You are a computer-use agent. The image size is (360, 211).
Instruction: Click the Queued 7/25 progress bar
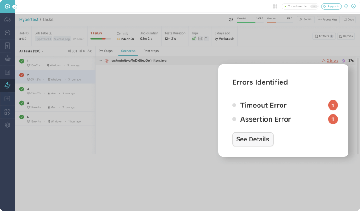[x=279, y=22]
